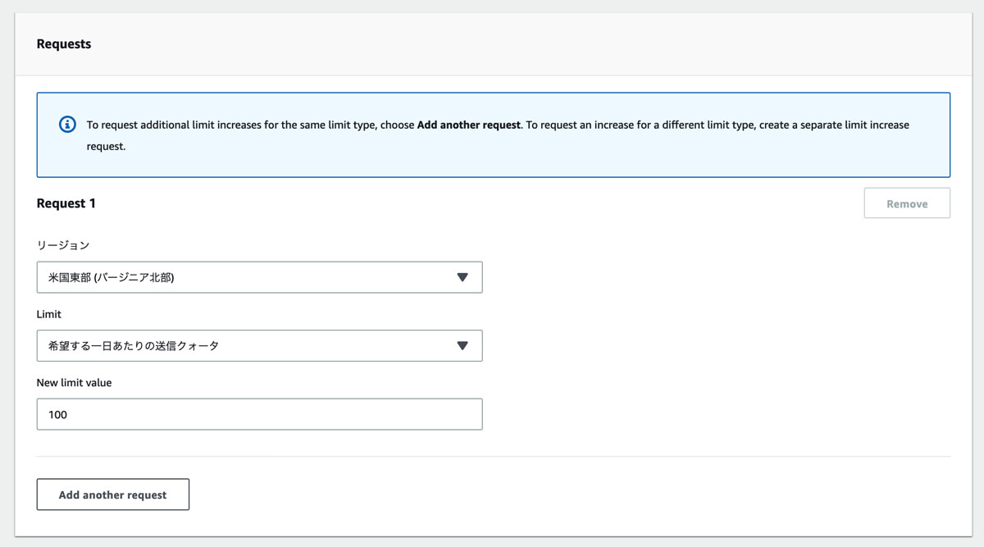Open the Limit type selector
This screenshot has width=984, height=547.
pyautogui.click(x=258, y=345)
